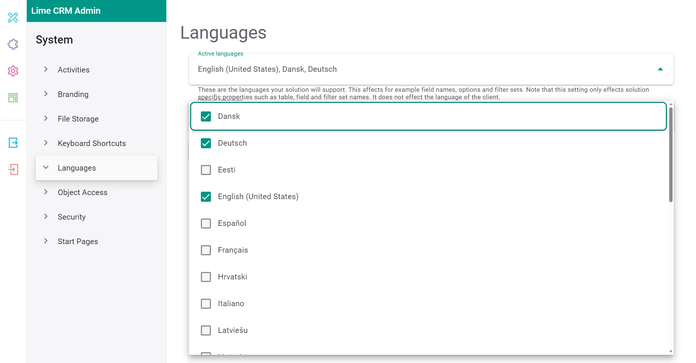Click the Lime CRM Admin header
This screenshot has width=696, height=363.
(66, 11)
